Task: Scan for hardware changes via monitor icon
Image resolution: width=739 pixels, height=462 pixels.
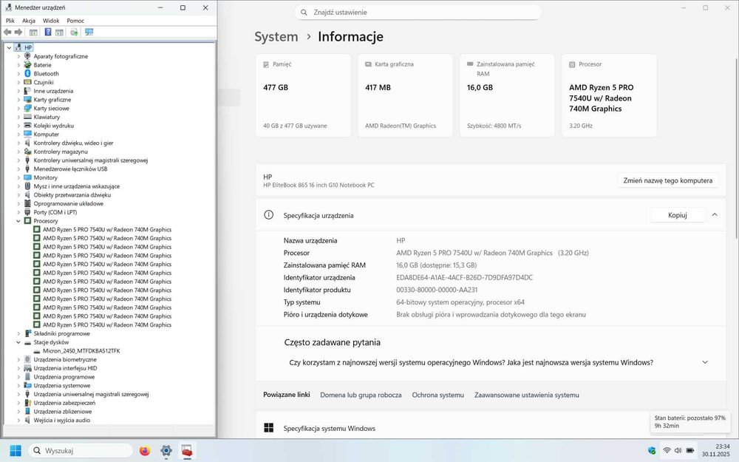Action: coord(89,32)
